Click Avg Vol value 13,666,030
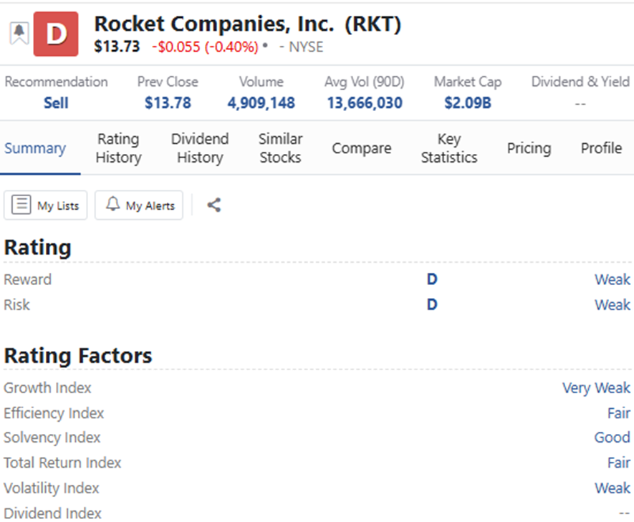The image size is (634, 522). 365,103
